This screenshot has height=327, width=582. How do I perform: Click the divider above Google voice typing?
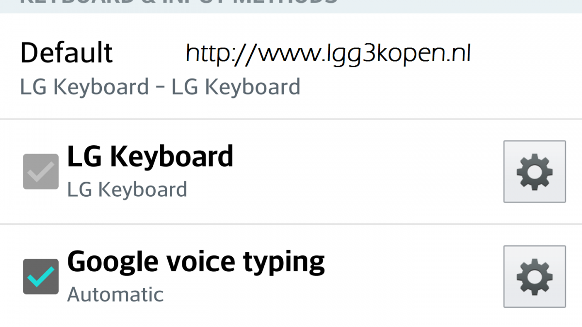point(291,224)
